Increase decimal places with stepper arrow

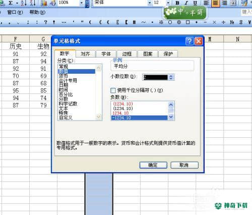point(171,76)
